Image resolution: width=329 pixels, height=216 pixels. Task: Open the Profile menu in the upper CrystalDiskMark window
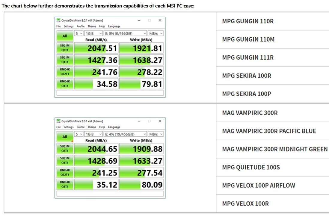click(81, 26)
